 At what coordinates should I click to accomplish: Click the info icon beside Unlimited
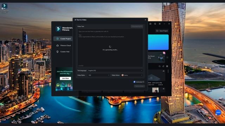point(143,82)
